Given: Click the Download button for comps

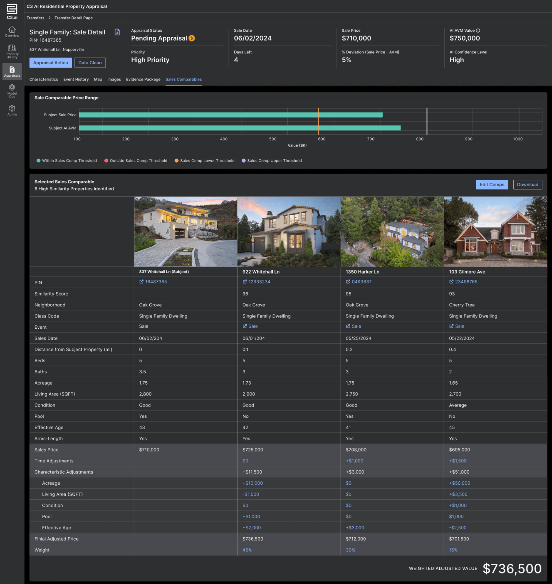Looking at the screenshot, I should (x=528, y=185).
